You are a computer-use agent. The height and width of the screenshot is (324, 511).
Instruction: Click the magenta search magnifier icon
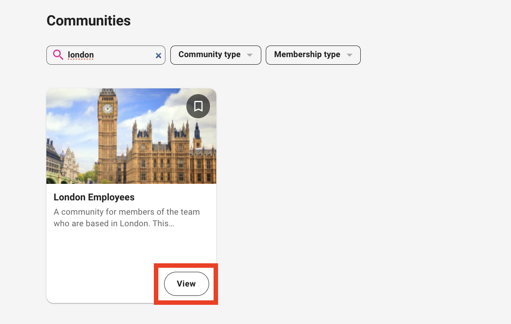tap(58, 55)
